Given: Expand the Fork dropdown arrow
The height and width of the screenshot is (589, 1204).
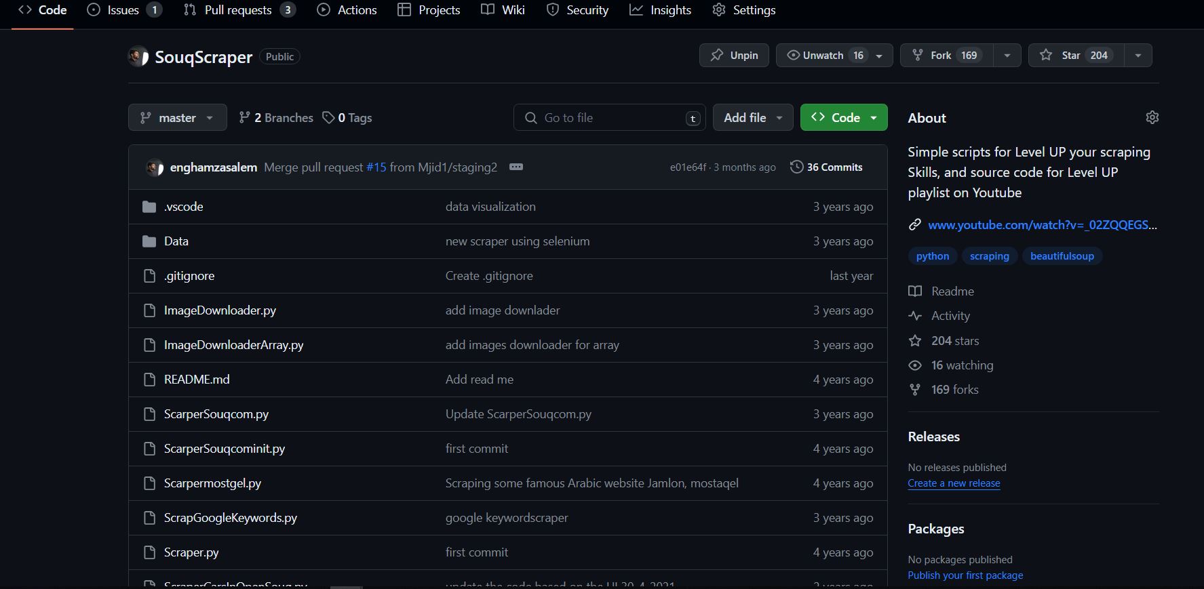Looking at the screenshot, I should [x=1007, y=56].
